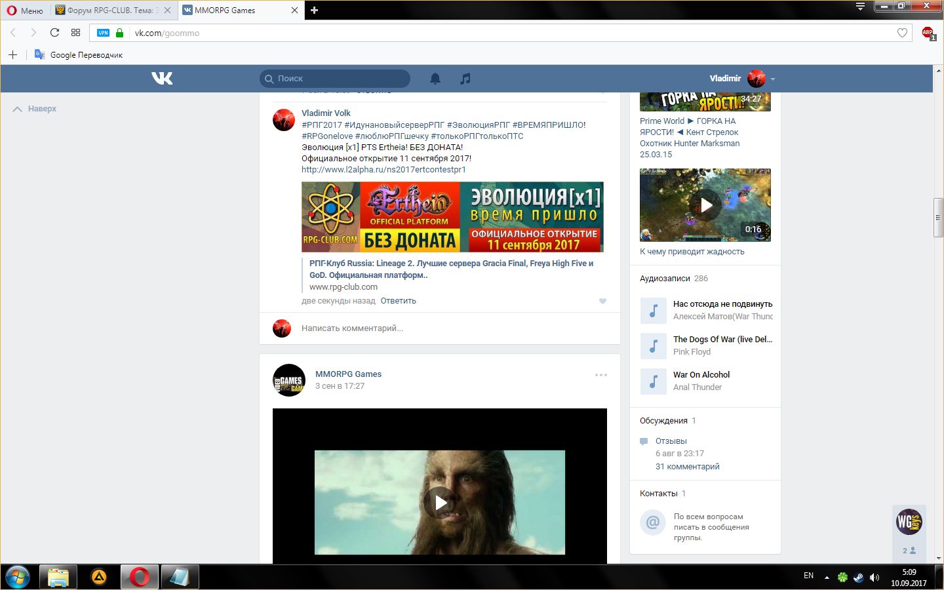Image resolution: width=944 pixels, height=590 pixels.
Task: Reload the current page
Action: [54, 33]
